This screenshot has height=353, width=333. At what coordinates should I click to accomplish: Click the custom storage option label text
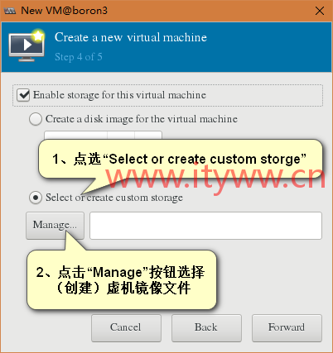point(114,198)
